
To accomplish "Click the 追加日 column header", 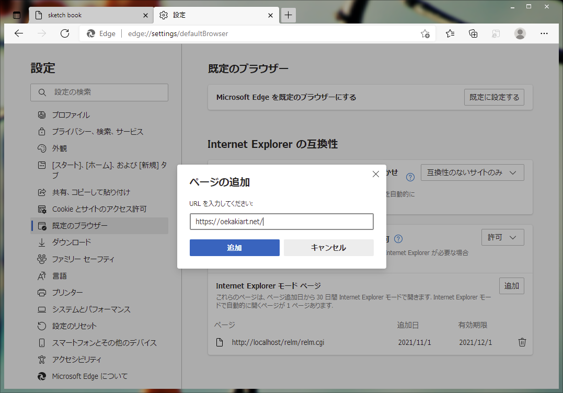I will [408, 325].
